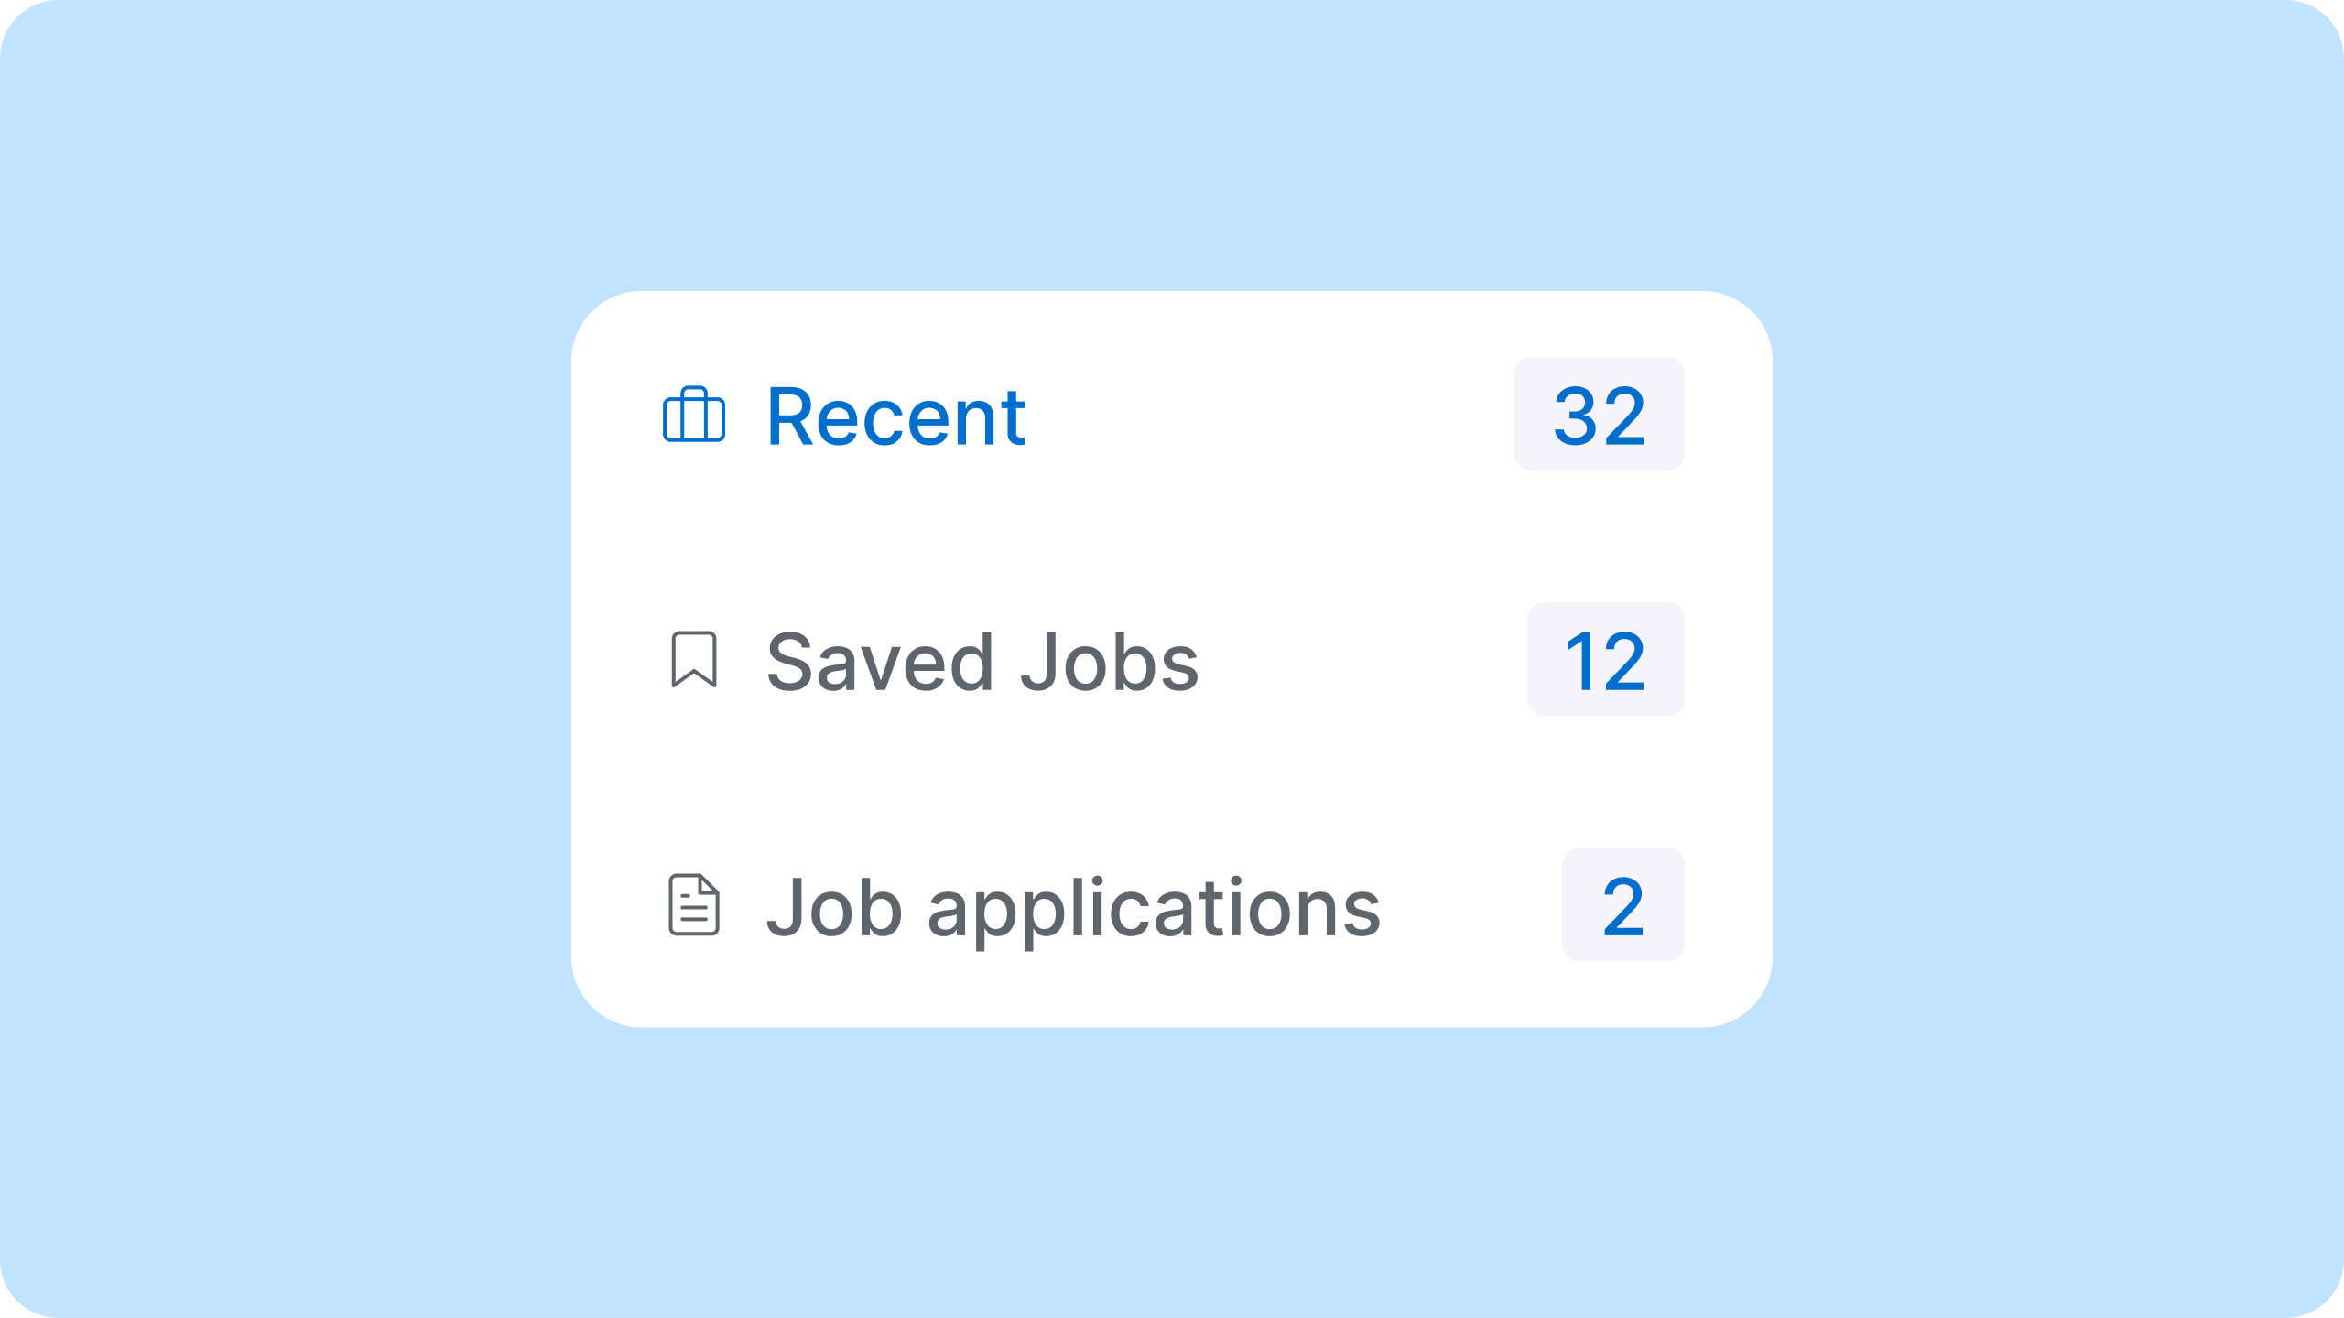Click the word Jobs in Saved Jobs

[1109, 662]
